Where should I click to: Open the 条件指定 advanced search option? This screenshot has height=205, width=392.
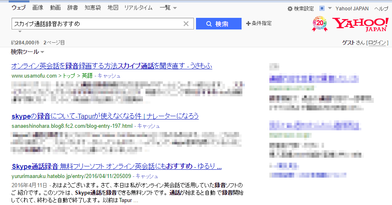(259, 23)
